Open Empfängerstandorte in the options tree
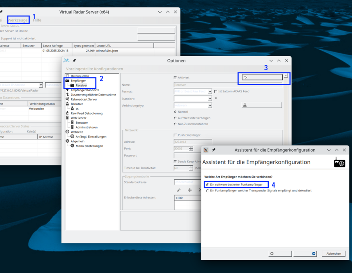The width and height of the screenshot is (352, 273). 85,90
